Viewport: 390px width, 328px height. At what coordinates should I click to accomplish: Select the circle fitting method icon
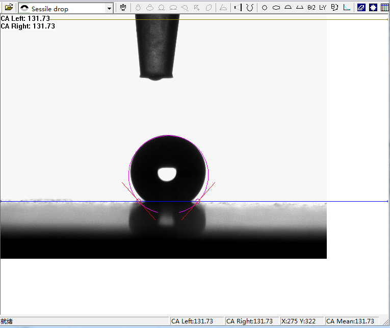(264, 8)
